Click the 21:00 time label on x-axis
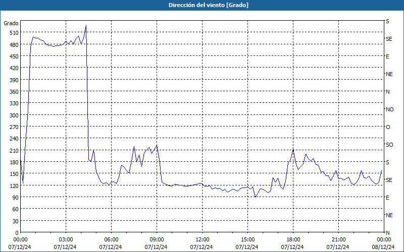Viewport: 404px width, 252px height. 338,240
